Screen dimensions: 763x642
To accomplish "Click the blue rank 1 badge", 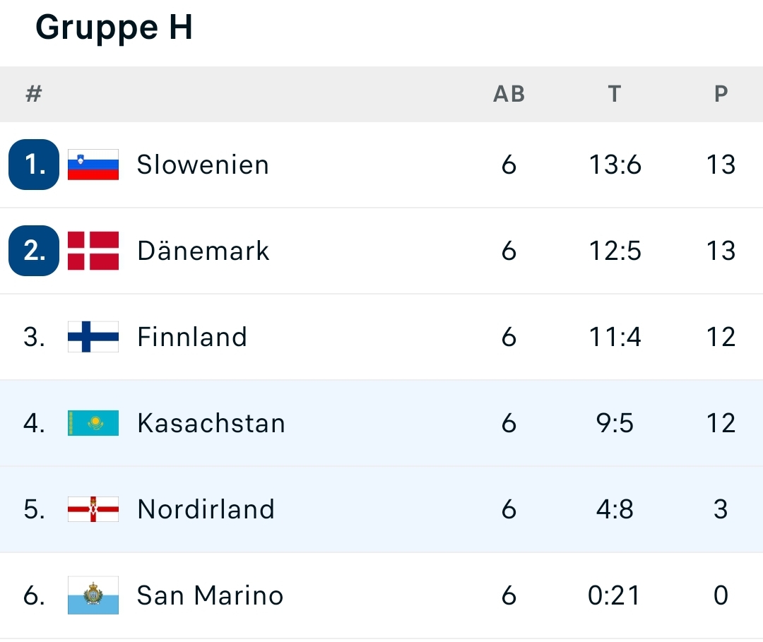I will (x=34, y=165).
